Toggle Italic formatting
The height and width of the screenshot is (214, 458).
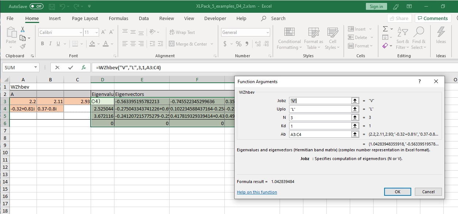pos(50,44)
